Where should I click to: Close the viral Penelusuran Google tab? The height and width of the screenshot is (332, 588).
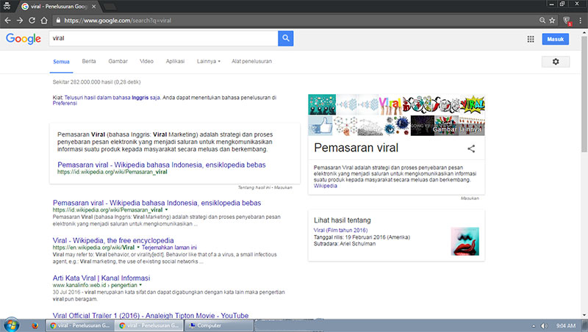[x=94, y=7]
